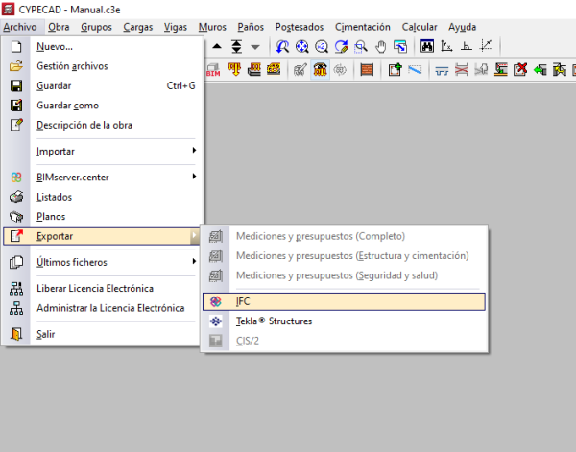This screenshot has width=576, height=452.
Task: Click the new panel icon with green plus
Action: point(395,69)
